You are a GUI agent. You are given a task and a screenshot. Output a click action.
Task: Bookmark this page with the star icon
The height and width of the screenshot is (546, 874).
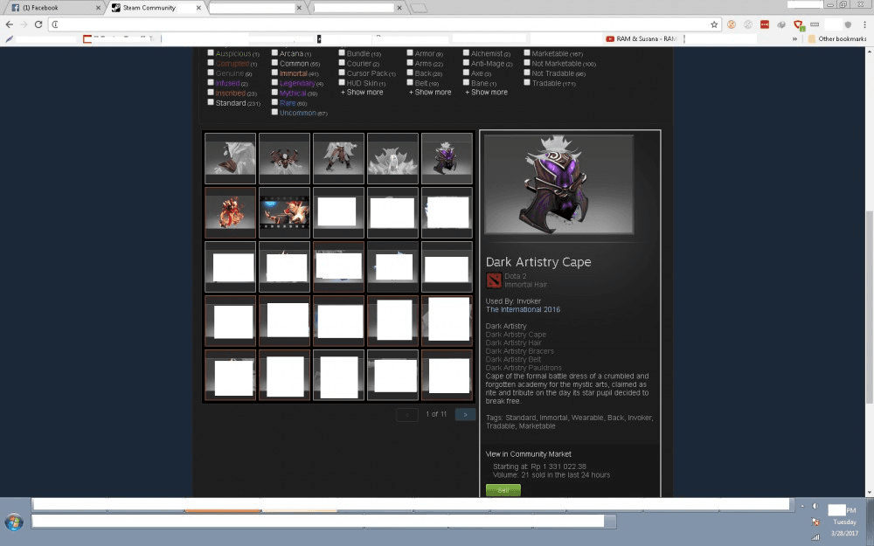[714, 24]
